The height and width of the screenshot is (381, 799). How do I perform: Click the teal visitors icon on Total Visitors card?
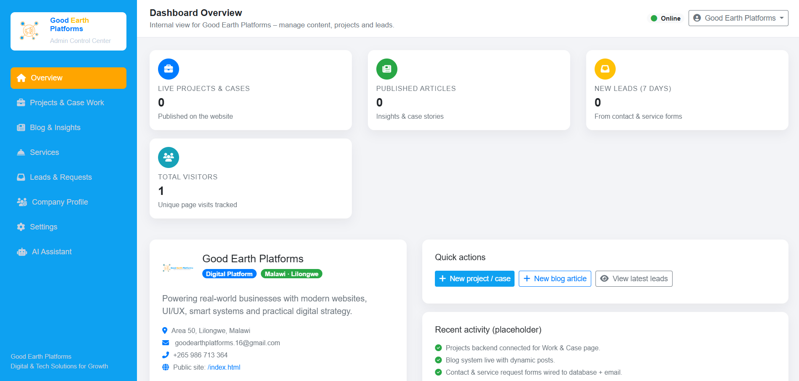169,157
